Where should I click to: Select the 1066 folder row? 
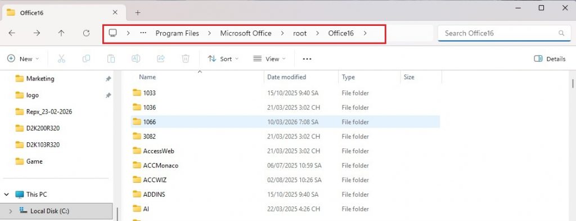click(285, 122)
